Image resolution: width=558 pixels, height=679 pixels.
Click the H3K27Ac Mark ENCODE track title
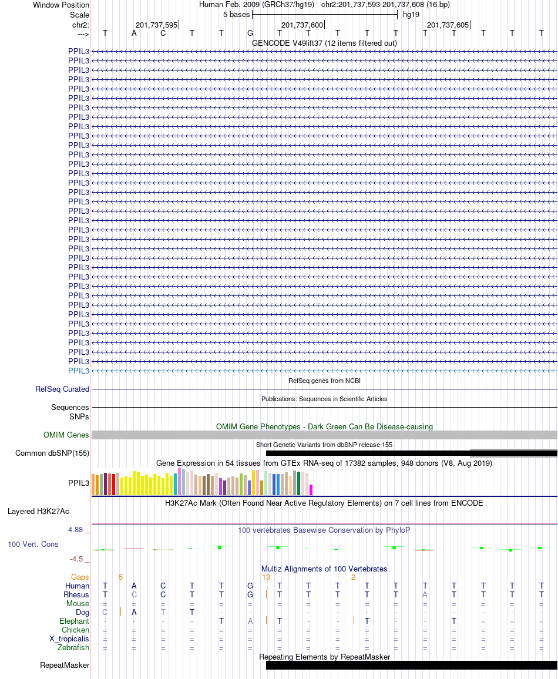click(x=324, y=503)
